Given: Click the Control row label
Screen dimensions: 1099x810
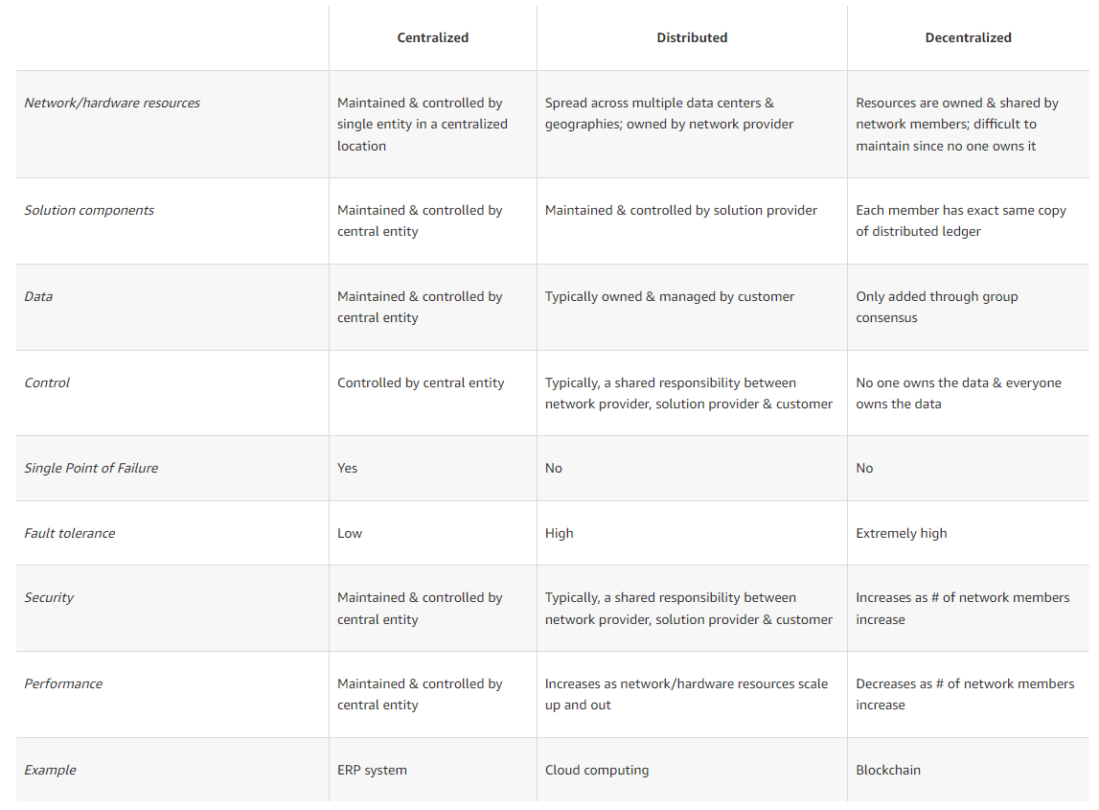Looking at the screenshot, I should coord(47,382).
